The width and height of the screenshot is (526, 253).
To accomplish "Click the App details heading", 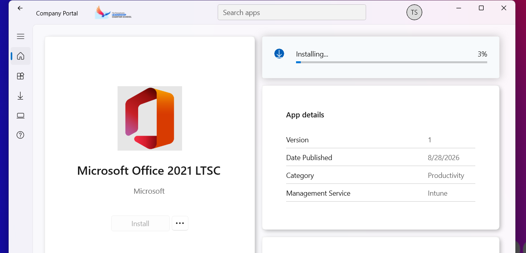I will [x=305, y=115].
